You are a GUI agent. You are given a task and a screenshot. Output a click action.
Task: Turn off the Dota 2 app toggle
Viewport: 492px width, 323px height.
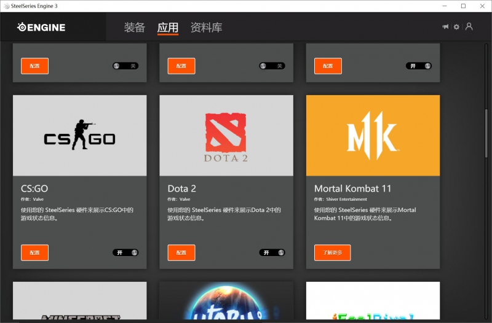[x=272, y=252]
